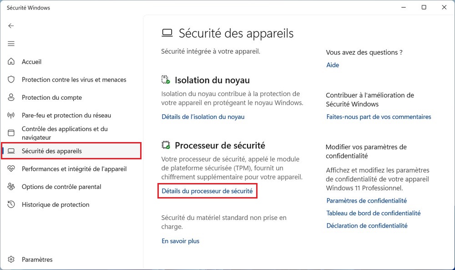The image size is (455, 270).
Task: Open the protection history clock icon
Action: [x=11, y=204]
